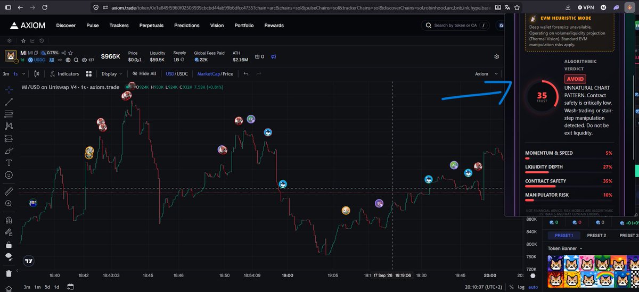Open the go-to-date calendar icon
Image resolution: width=639 pixels, height=292 pixels.
click(x=70, y=287)
